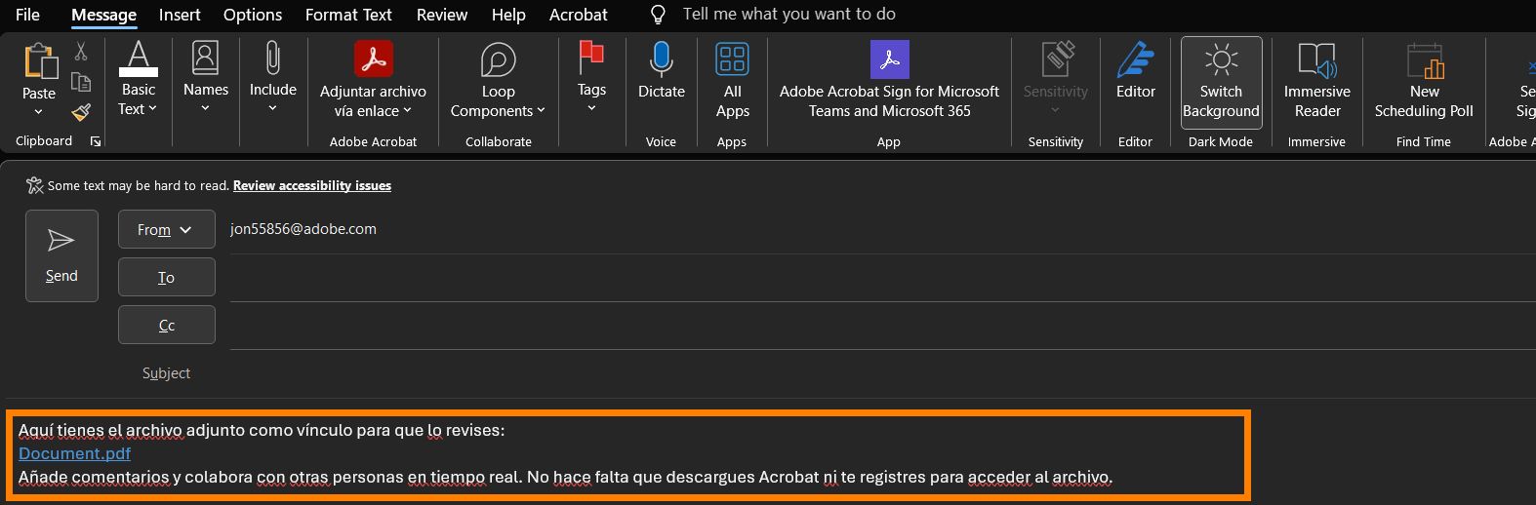
Task: Open the Document.pdf link
Action: pos(74,453)
